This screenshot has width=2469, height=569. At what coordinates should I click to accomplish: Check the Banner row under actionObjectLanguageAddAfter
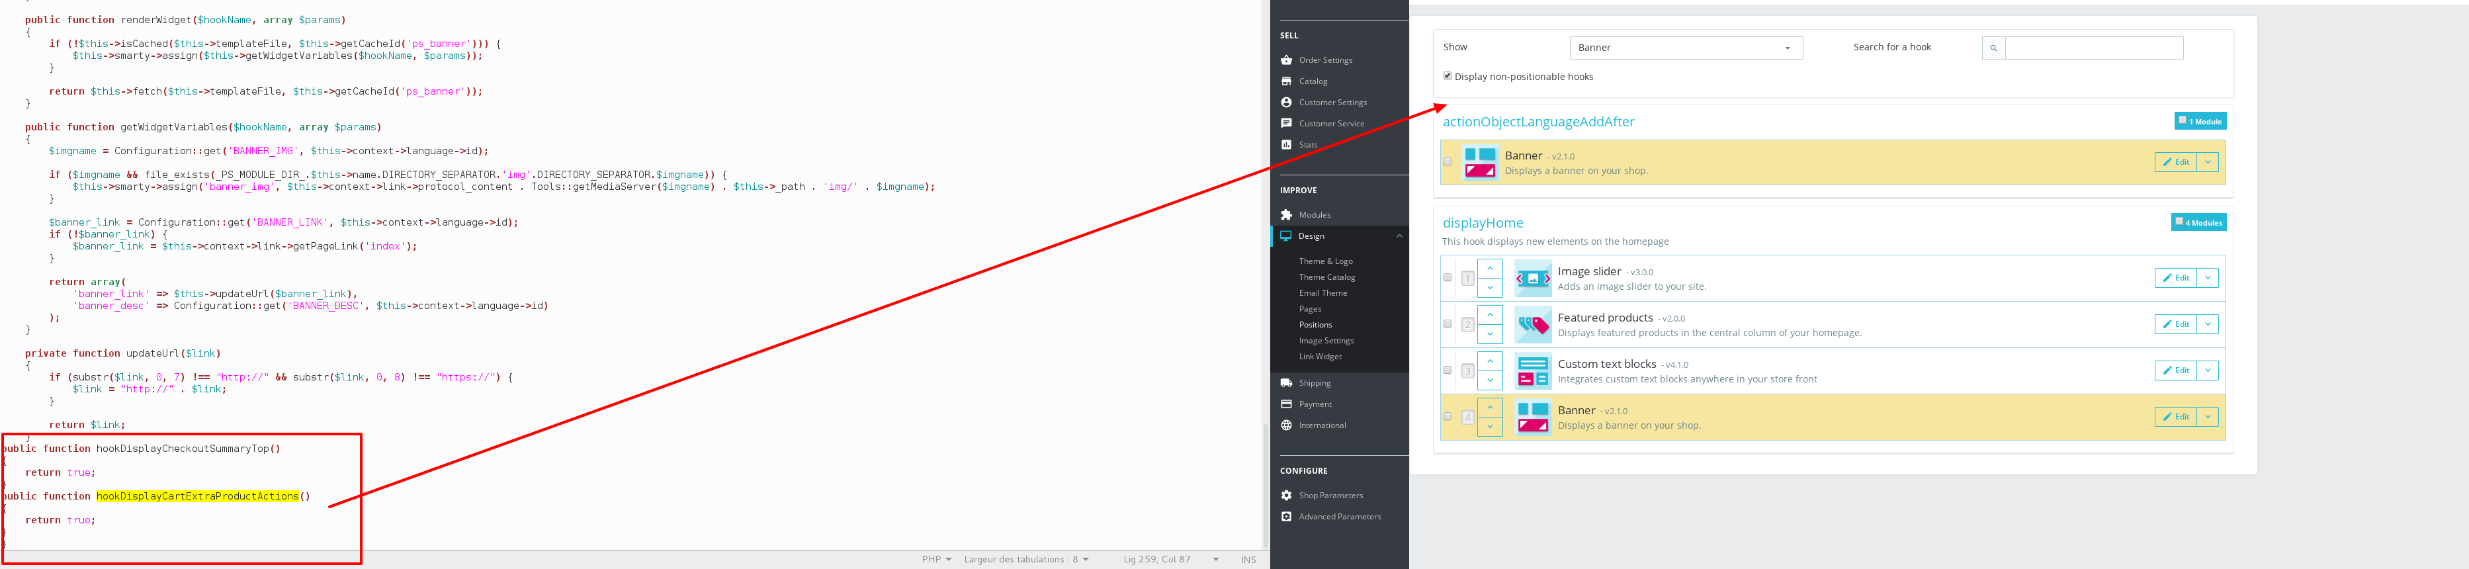pos(1448,162)
